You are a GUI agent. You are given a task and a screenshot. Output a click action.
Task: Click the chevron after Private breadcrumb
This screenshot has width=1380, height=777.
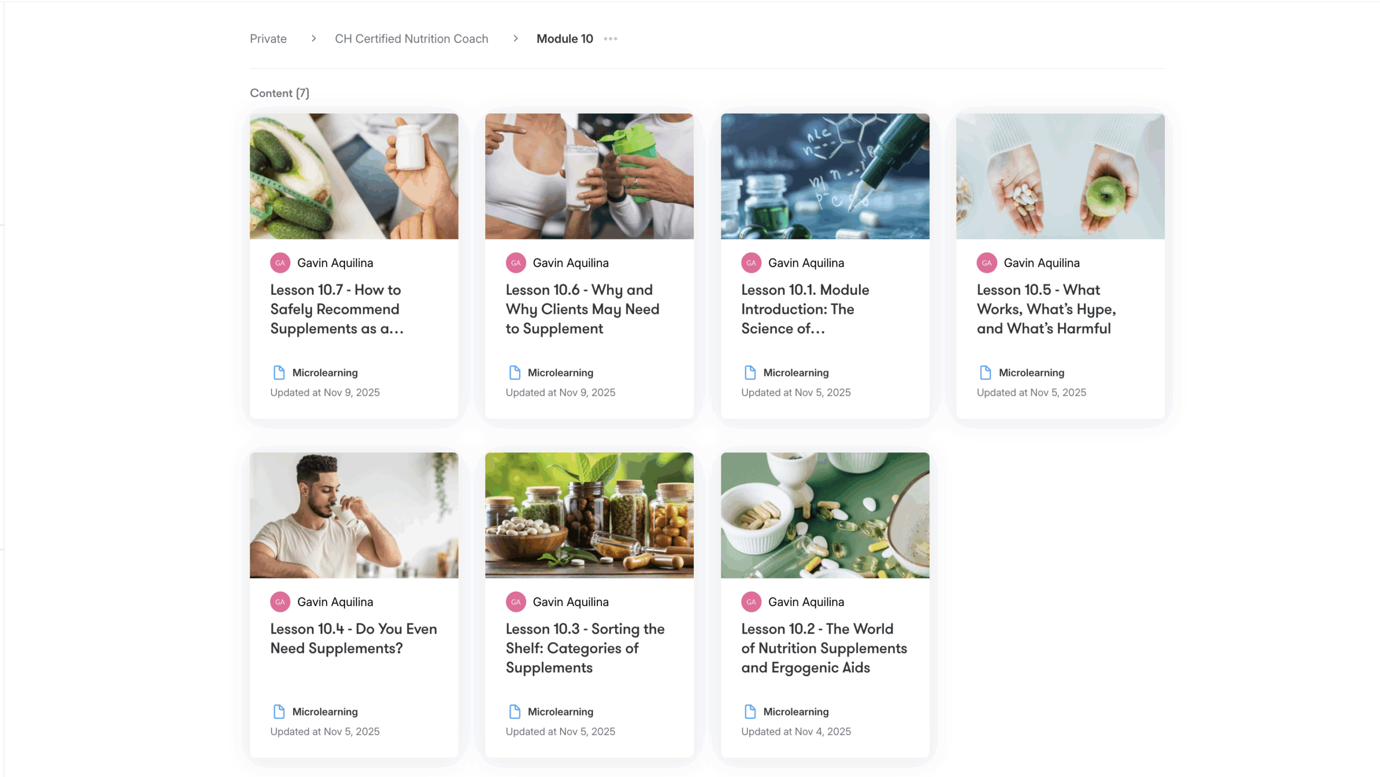pyautogui.click(x=314, y=39)
